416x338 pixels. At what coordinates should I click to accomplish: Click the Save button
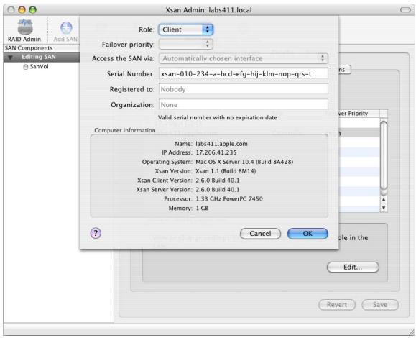[380, 304]
